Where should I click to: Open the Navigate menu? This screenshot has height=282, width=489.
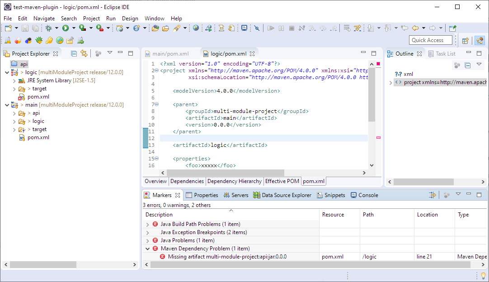(x=44, y=19)
